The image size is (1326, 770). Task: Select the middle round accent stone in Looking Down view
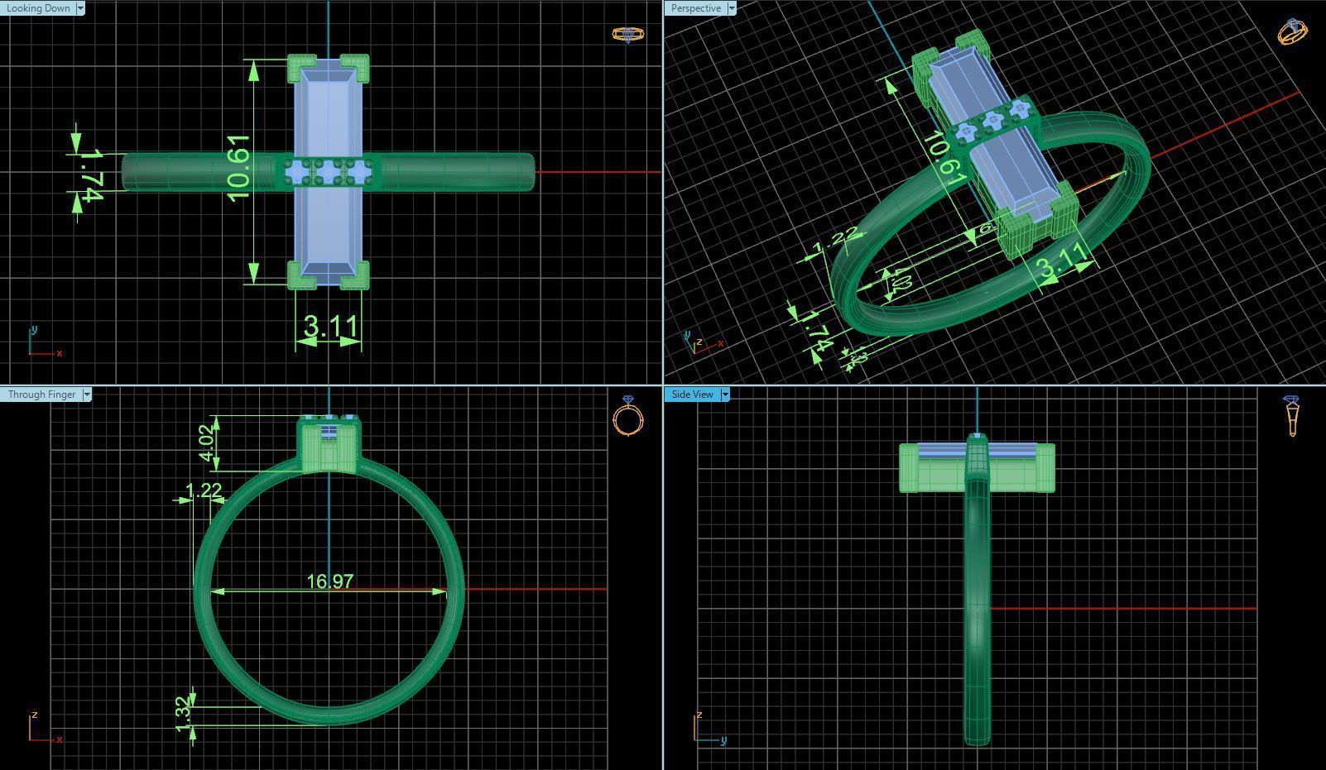pyautogui.click(x=329, y=172)
